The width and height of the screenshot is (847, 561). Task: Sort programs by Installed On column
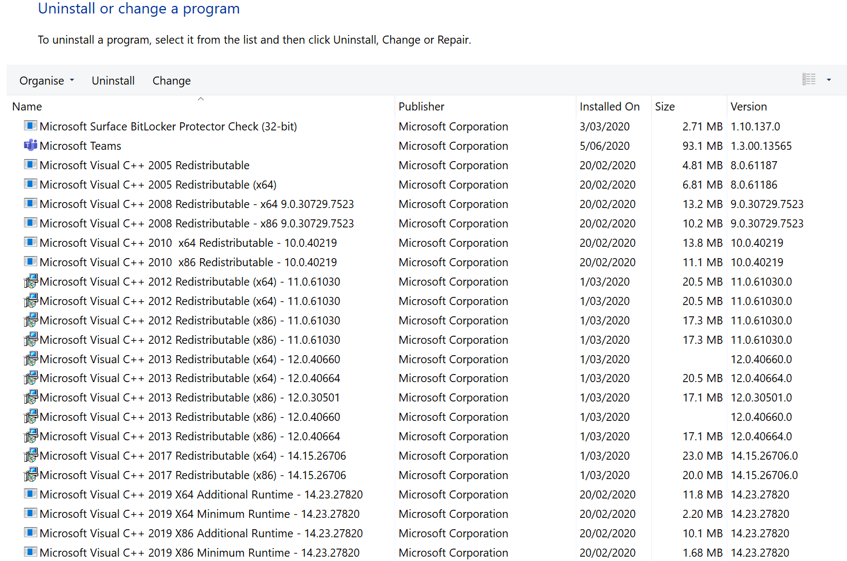tap(609, 107)
